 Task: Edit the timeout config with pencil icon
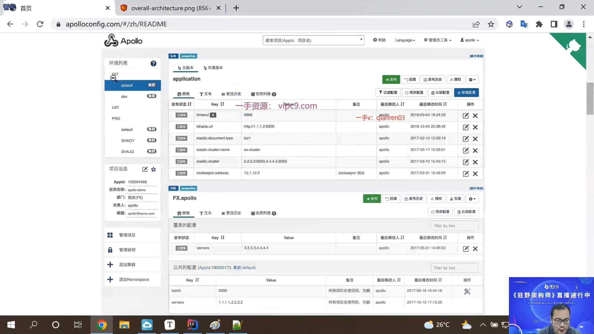point(466,116)
